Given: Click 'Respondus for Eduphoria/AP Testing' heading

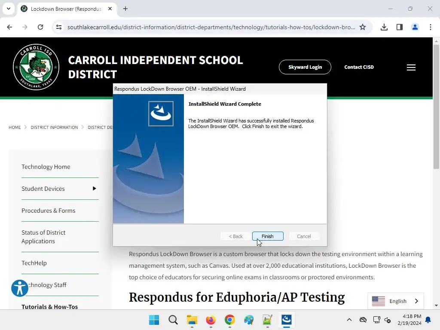Looking at the screenshot, I should [237, 297].
